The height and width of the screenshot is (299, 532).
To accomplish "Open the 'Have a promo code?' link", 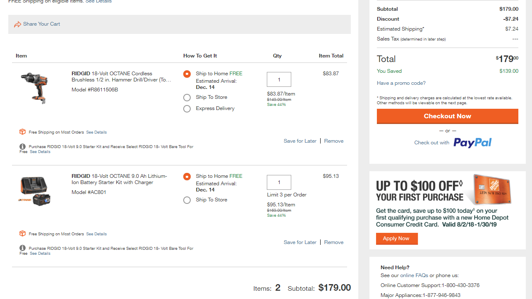I will (x=401, y=83).
